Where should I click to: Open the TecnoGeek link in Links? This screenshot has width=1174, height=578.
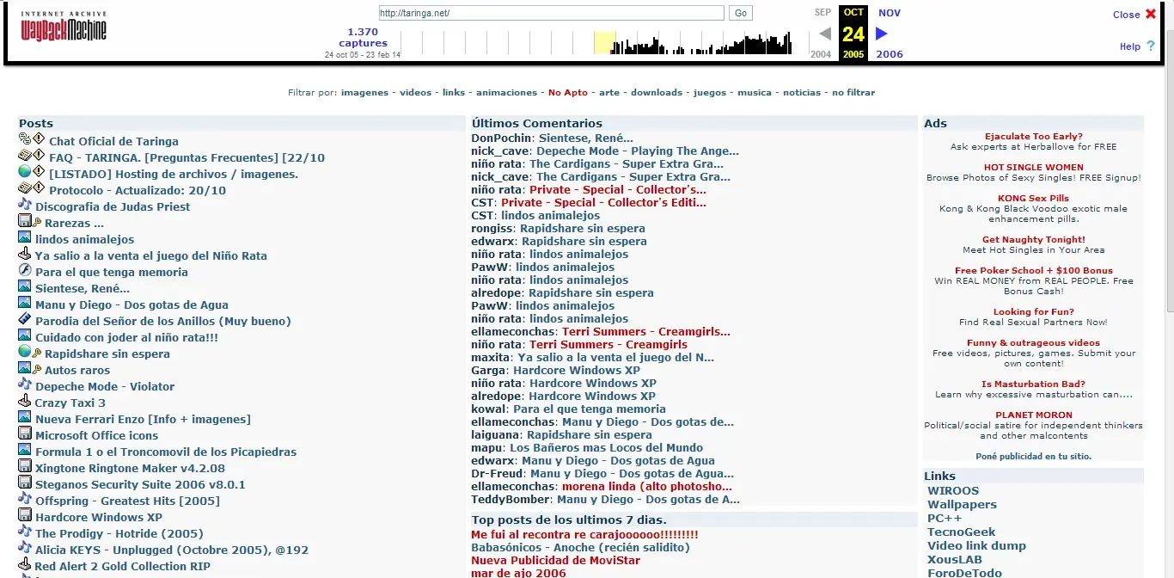click(961, 532)
